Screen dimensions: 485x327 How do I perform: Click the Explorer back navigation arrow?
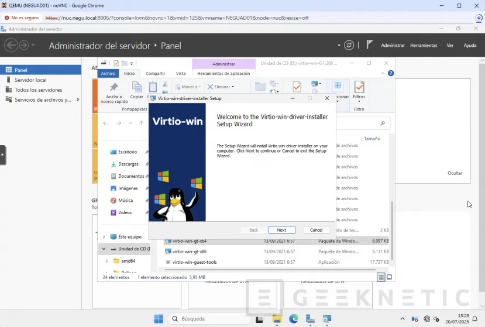click(x=105, y=123)
